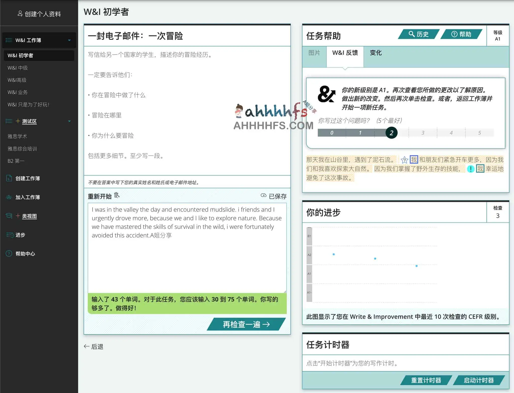The image size is (514, 393).
Task: Switch to the 变化 tab
Action: point(376,53)
